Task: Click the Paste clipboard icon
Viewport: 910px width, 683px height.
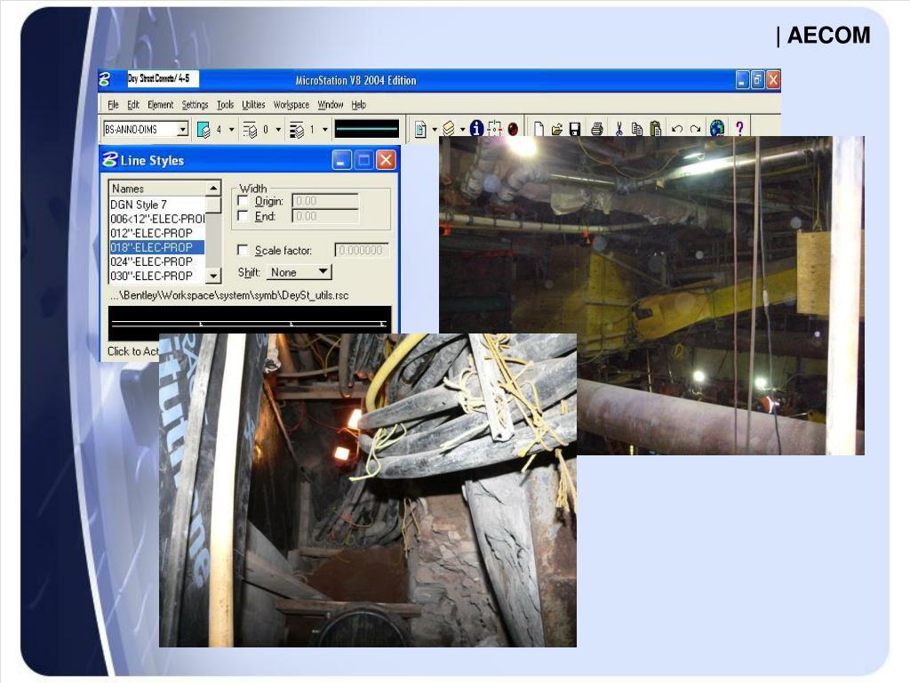Action: (x=656, y=129)
